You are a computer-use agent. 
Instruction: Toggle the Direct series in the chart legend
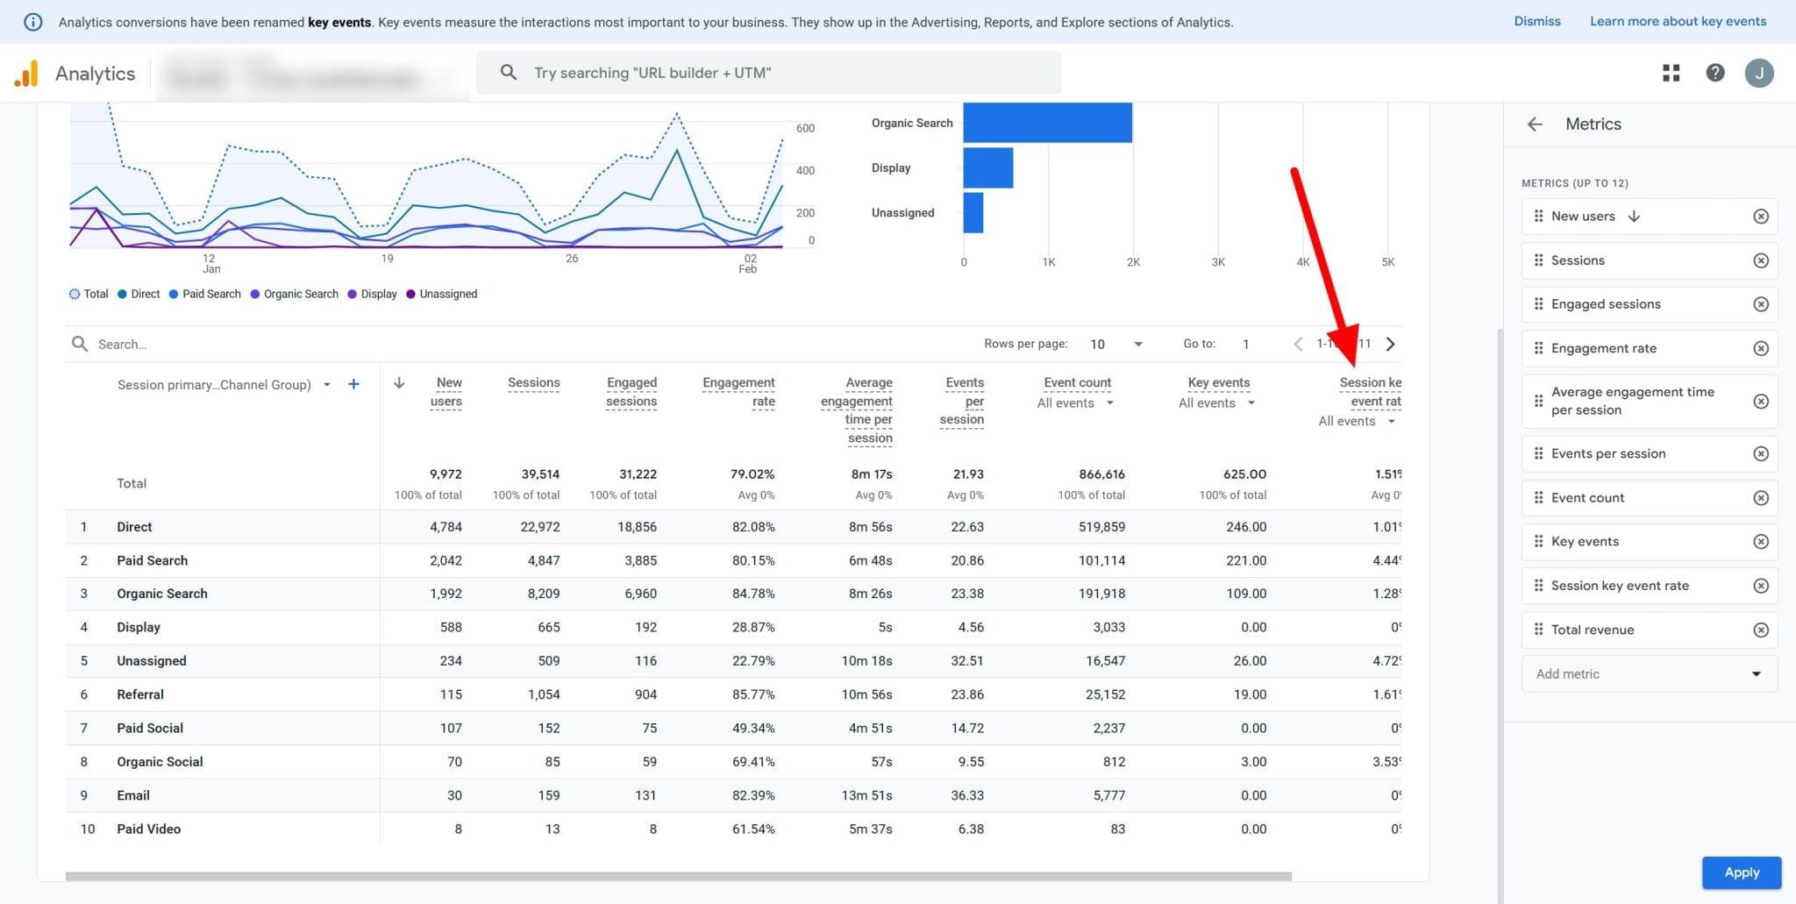pyautogui.click(x=139, y=294)
